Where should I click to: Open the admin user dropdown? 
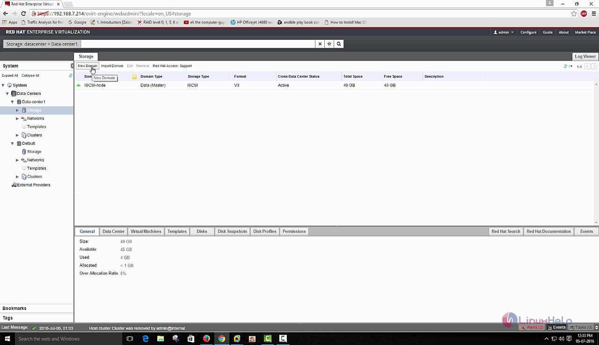point(504,32)
